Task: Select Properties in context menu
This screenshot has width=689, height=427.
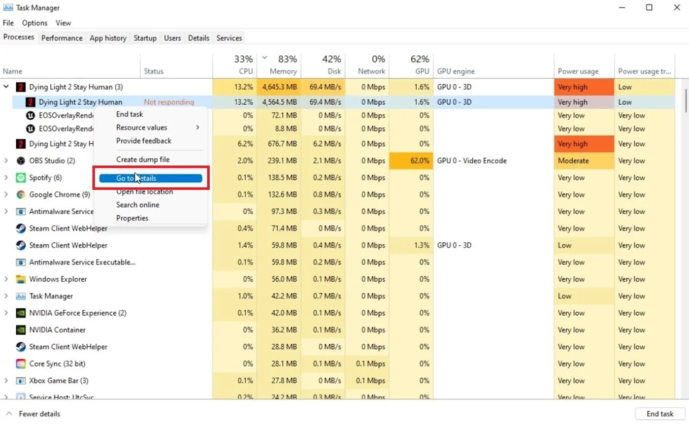Action: pyautogui.click(x=150, y=218)
